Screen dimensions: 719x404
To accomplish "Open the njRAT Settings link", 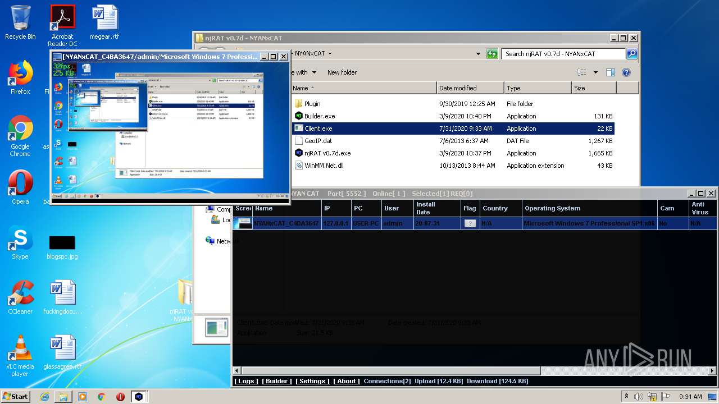I will click(x=313, y=381).
